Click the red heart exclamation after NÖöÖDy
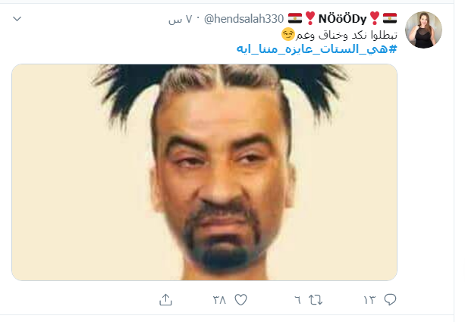Screen dimensions: 465x322 coord(374,18)
